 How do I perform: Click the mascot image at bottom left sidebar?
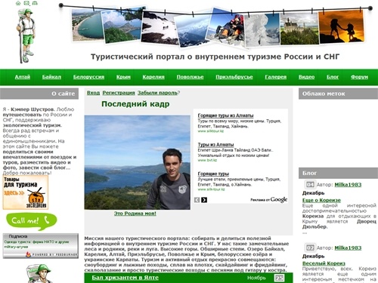pyautogui.click(x=39, y=273)
